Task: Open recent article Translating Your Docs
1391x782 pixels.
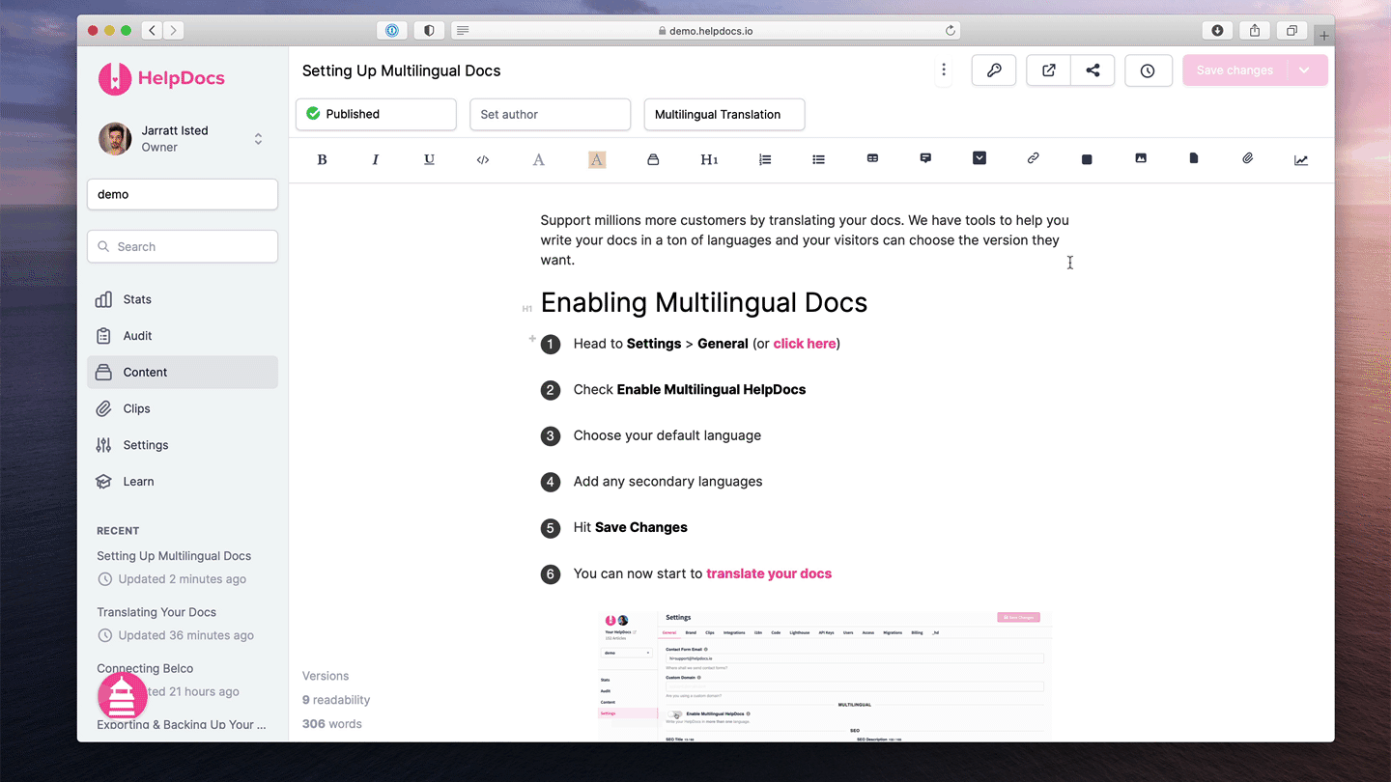Action: pos(156,612)
